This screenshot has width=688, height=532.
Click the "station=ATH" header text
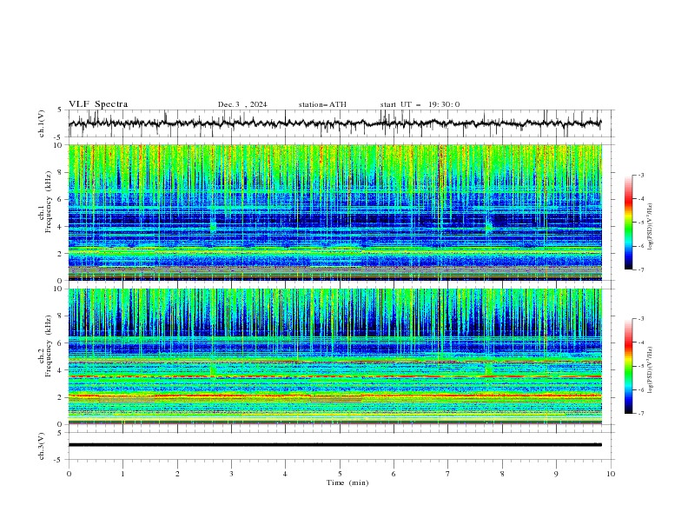click(322, 104)
